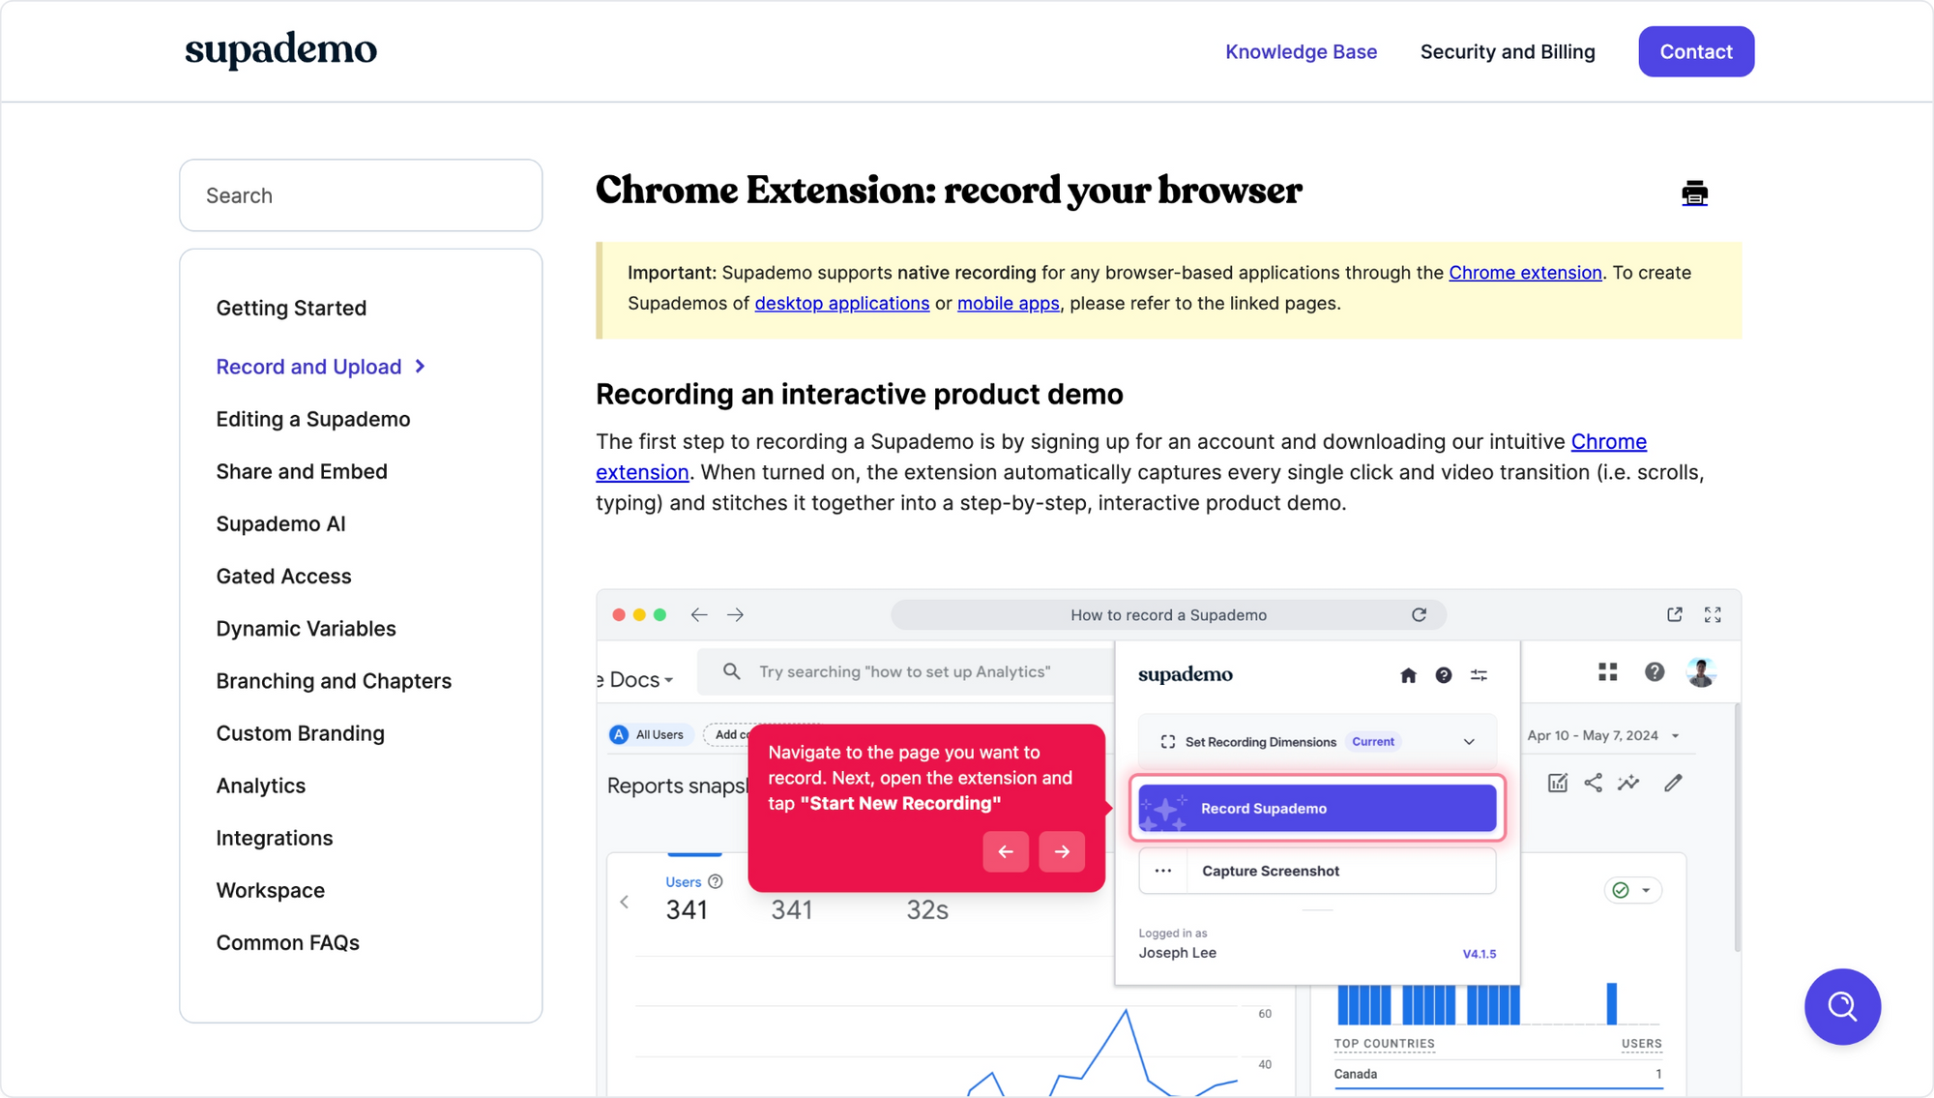Open the user profile avatar

1701,671
